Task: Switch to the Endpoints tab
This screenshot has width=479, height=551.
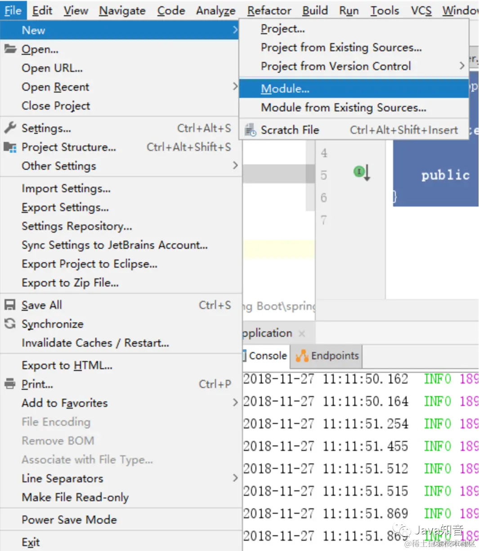Action: click(327, 356)
